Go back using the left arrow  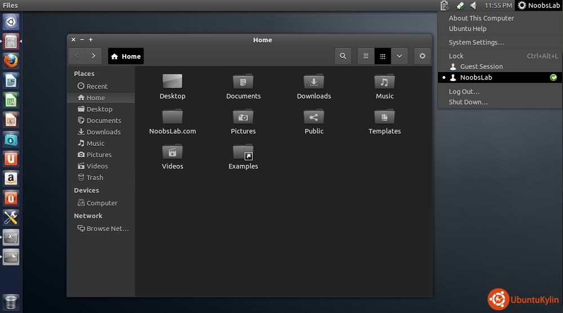click(77, 56)
